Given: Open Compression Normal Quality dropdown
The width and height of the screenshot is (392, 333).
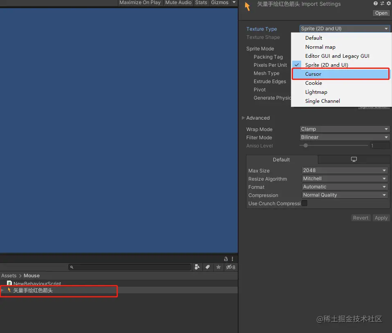Looking at the screenshot, I should [345, 195].
